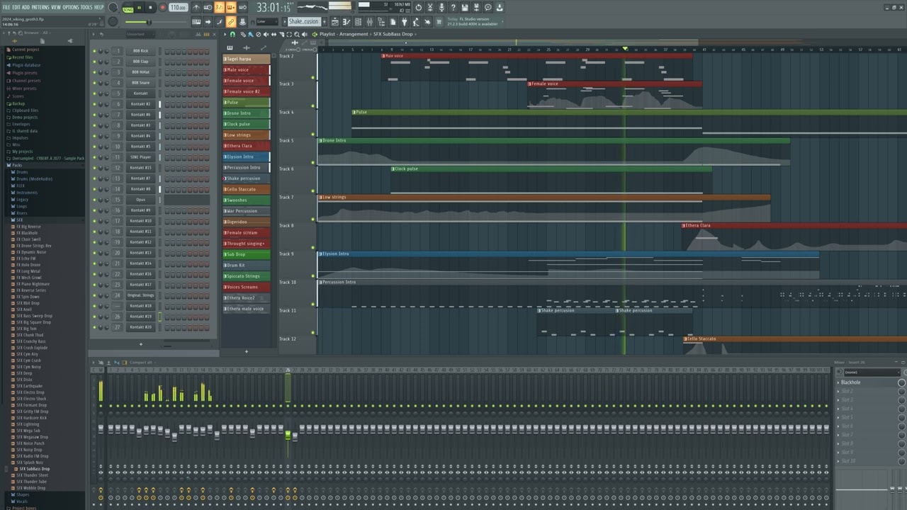Toggle the orange step editing mode icon
Viewport: 907px width, 510px height.
tap(230, 8)
